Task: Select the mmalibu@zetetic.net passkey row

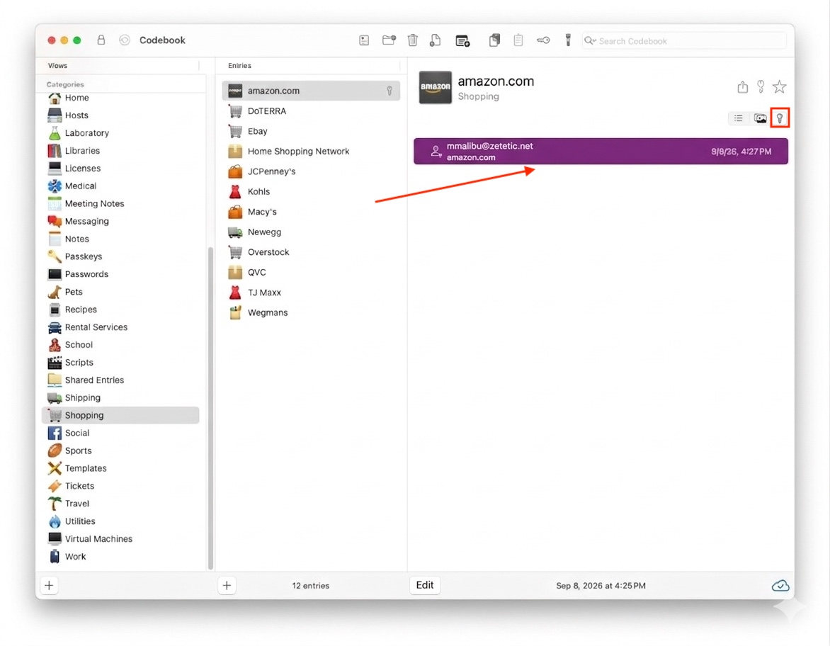Action: [601, 152]
